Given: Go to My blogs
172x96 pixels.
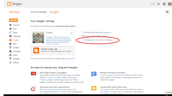Looking at the screenshot, I should [x=14, y=12].
